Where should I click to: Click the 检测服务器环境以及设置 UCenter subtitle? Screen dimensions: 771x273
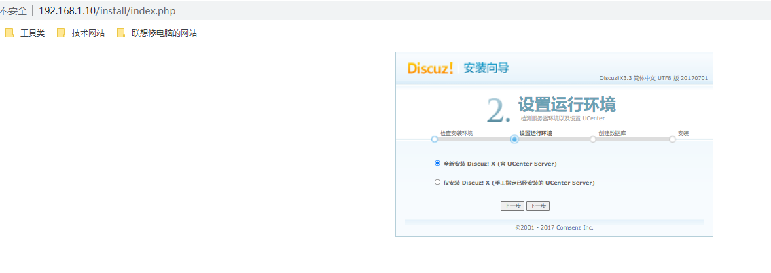(562, 119)
